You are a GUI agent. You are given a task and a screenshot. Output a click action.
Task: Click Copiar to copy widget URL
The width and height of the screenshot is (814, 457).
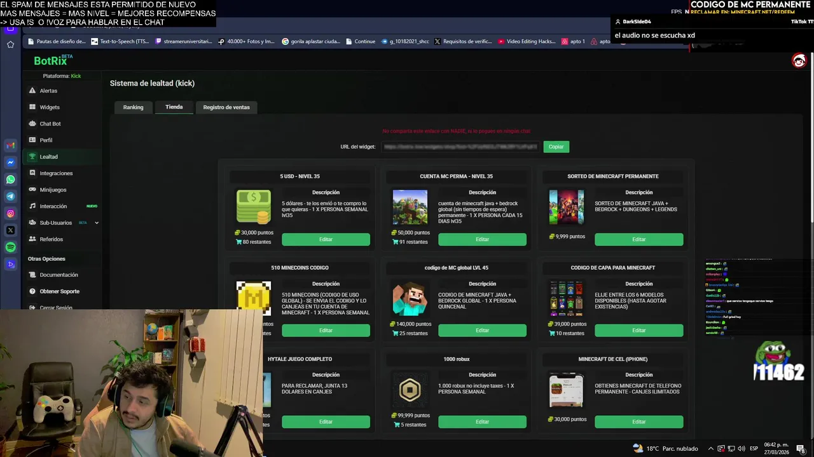coord(556,147)
